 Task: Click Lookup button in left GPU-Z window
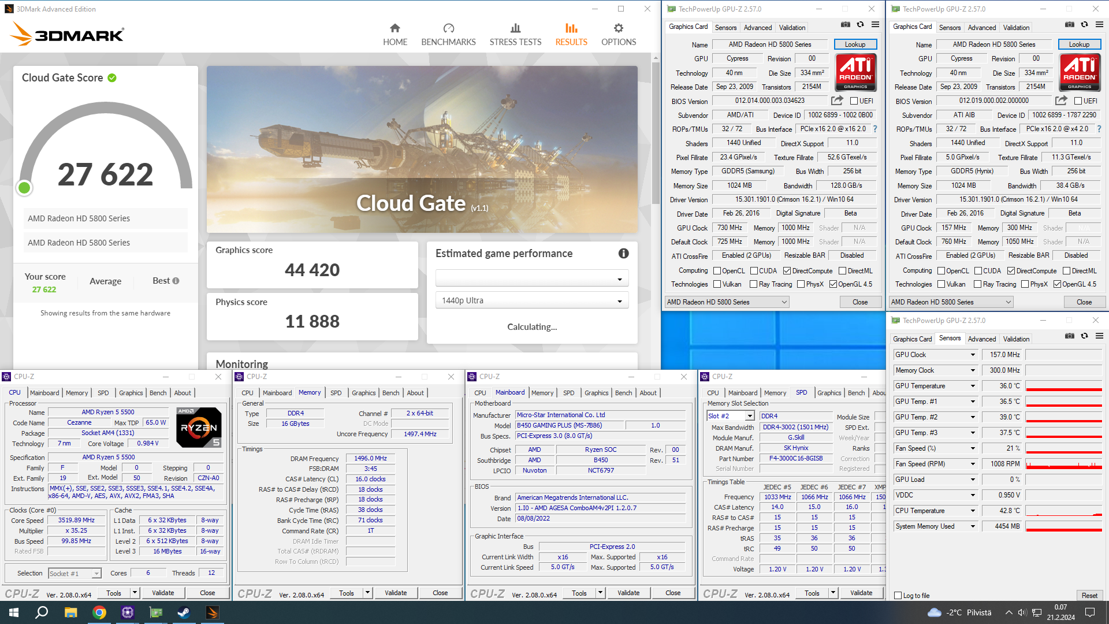click(x=855, y=44)
